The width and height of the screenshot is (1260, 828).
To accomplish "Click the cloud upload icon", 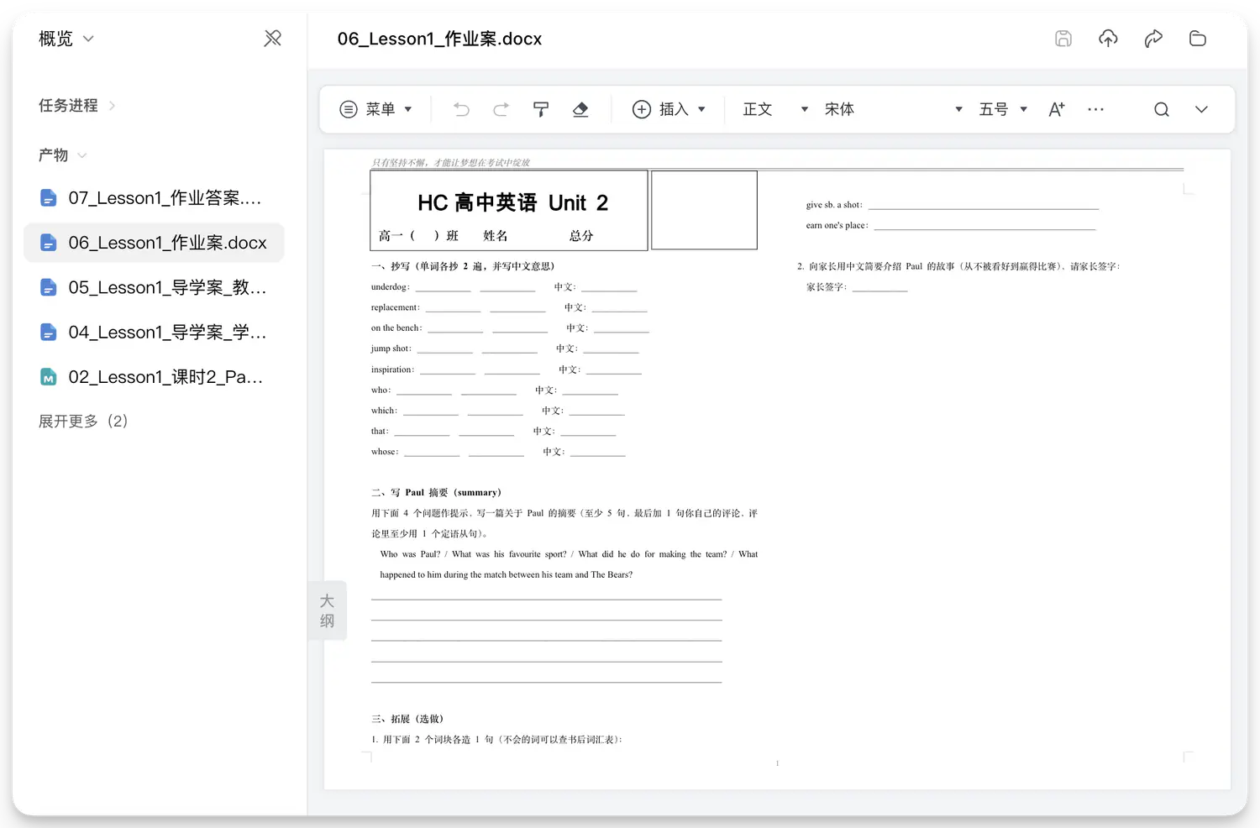I will [x=1108, y=39].
